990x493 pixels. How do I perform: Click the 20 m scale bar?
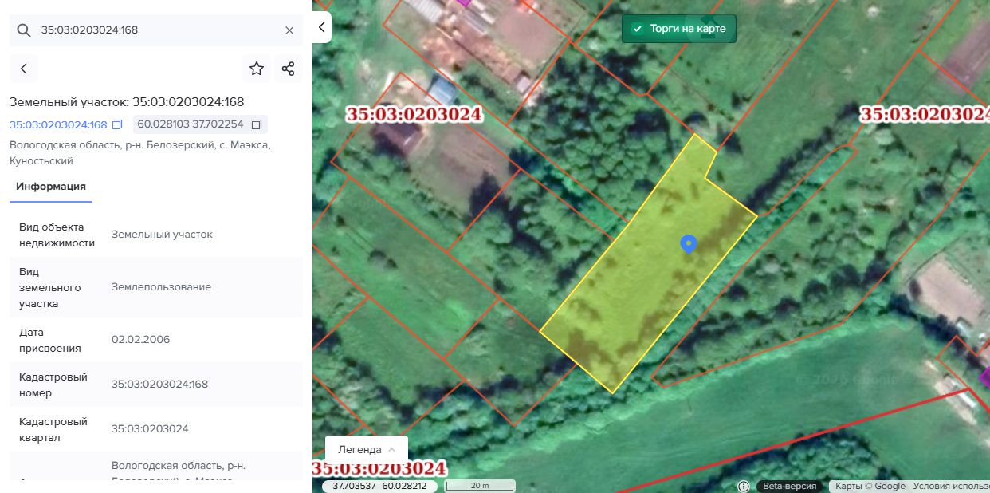(x=479, y=486)
